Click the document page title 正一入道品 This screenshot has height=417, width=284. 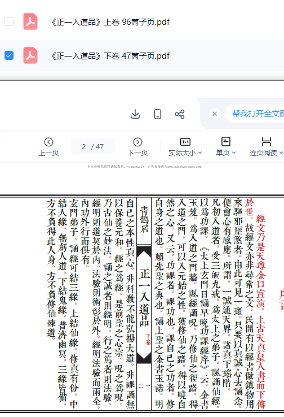click(144, 297)
